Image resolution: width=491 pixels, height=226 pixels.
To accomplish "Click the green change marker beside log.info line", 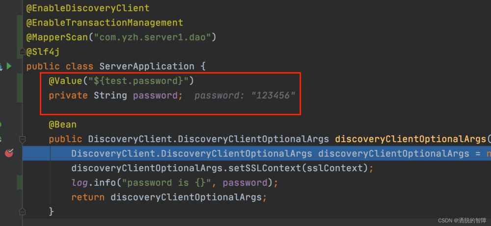I will coord(20,182).
